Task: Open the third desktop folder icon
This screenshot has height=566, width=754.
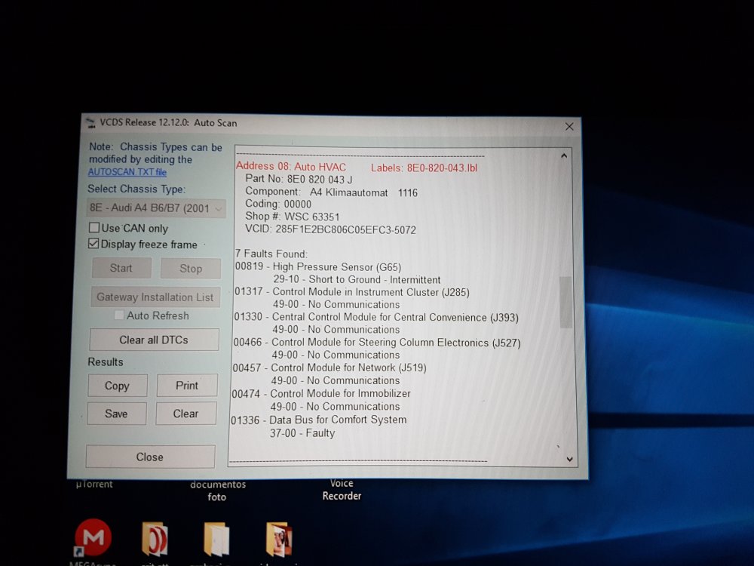Action: [216, 540]
